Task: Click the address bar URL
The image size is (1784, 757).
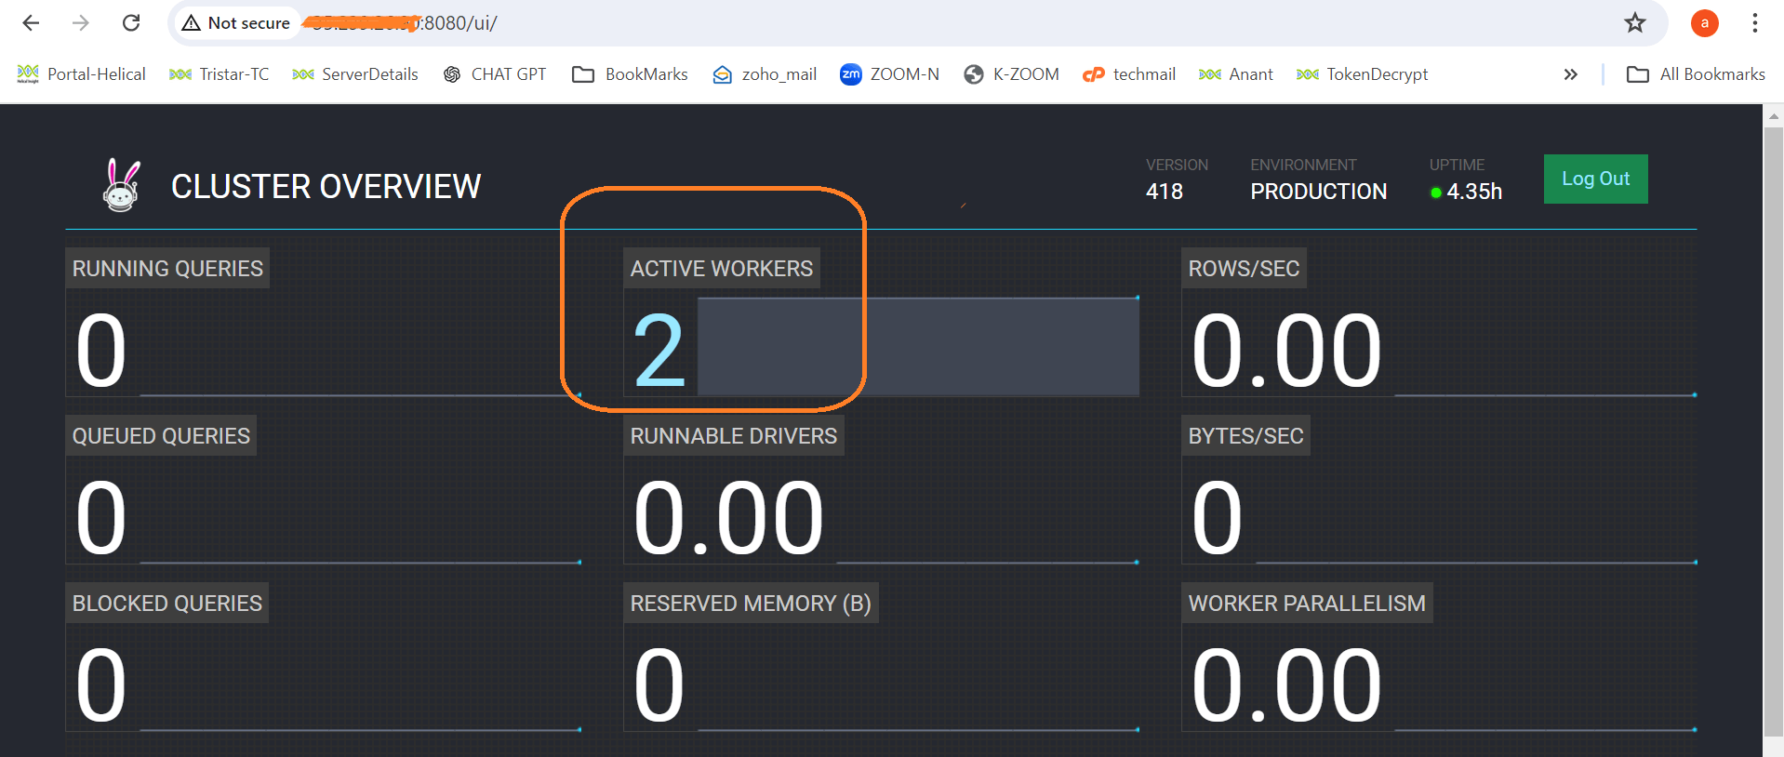Action: point(402,23)
